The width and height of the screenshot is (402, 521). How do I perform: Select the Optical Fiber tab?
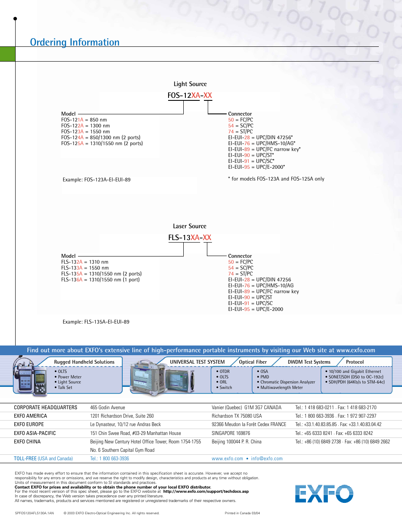[x=253, y=362]
